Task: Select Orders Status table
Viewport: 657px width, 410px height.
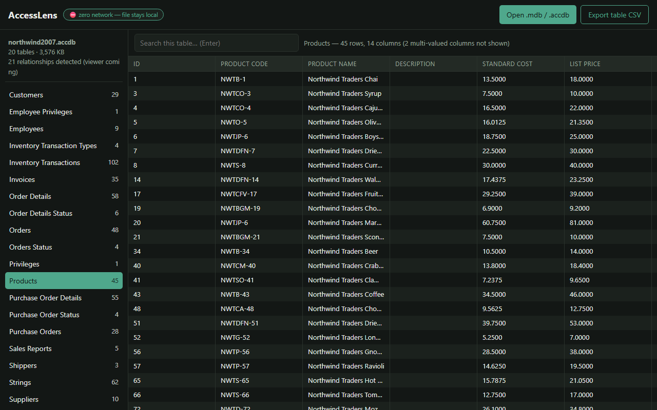Action: coord(64,247)
